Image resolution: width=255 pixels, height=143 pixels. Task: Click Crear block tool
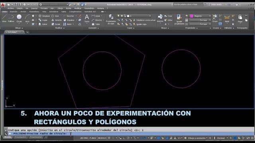pos(168,16)
